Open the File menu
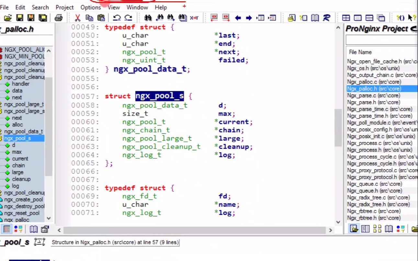Viewport: 418px width, 261px height. [5, 7]
